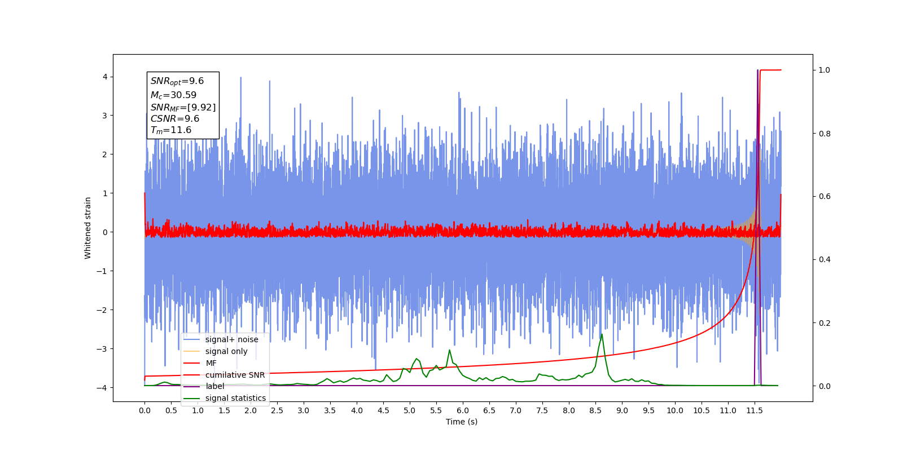Screen dimensions: 903x451
Task: Click left y-axis tick label 4
Action: pyautogui.click(x=105, y=77)
